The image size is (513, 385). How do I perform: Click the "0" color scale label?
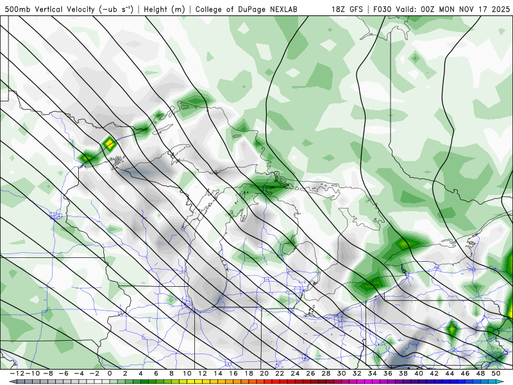click(x=110, y=373)
